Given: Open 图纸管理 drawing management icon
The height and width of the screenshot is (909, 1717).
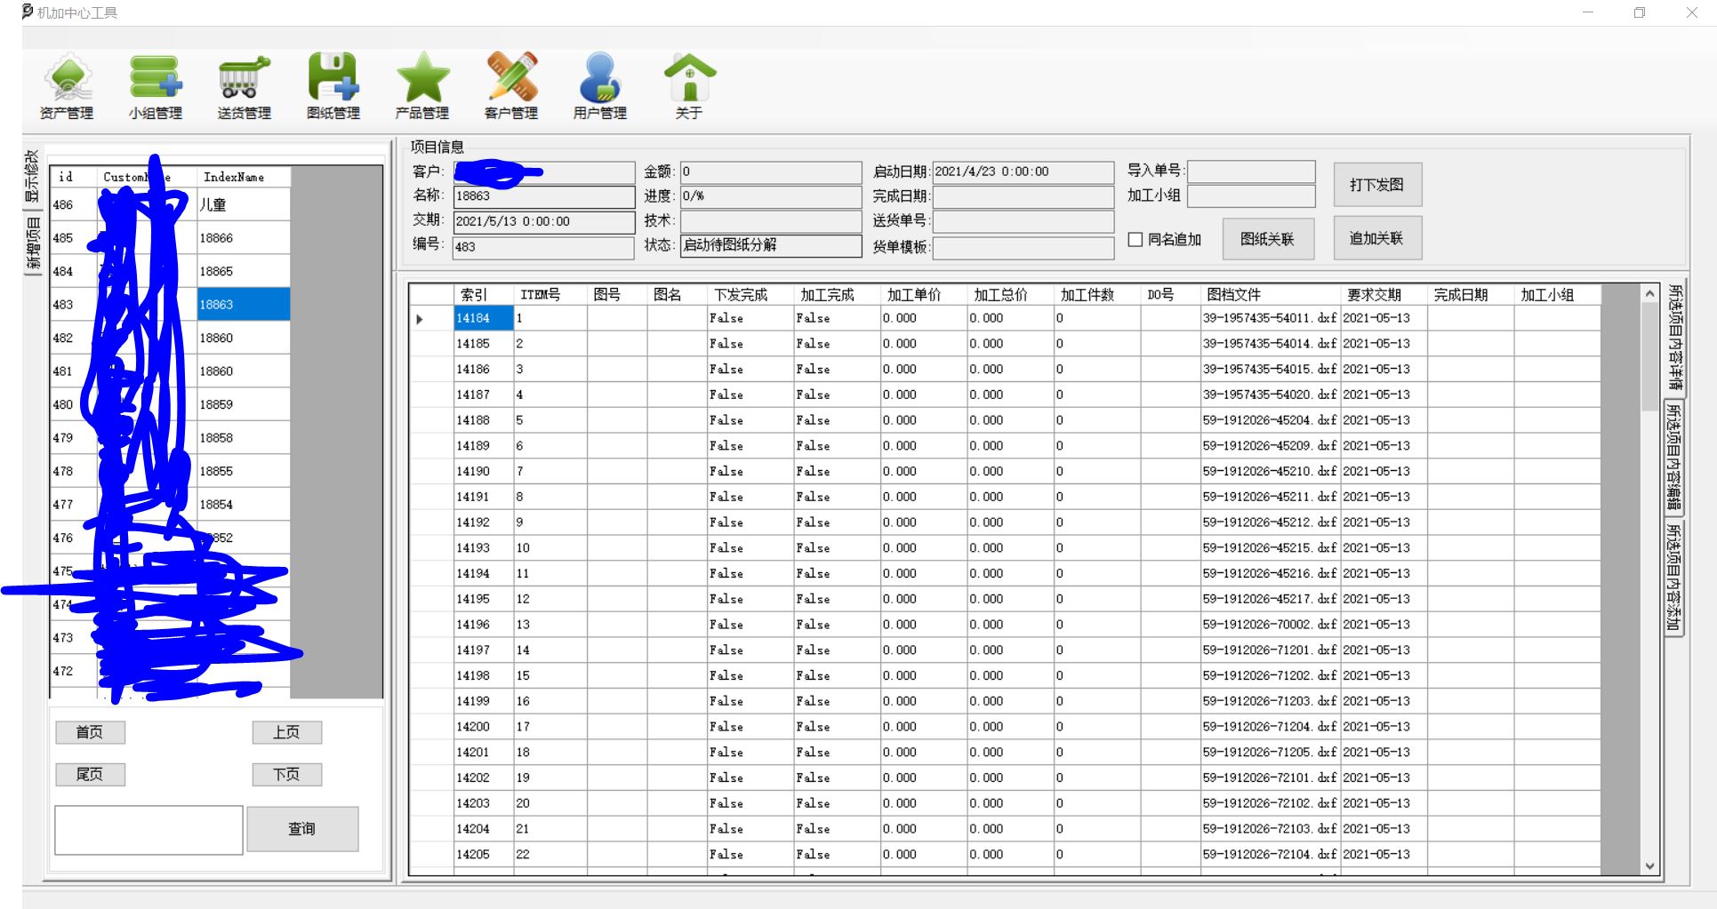Looking at the screenshot, I should [x=333, y=78].
